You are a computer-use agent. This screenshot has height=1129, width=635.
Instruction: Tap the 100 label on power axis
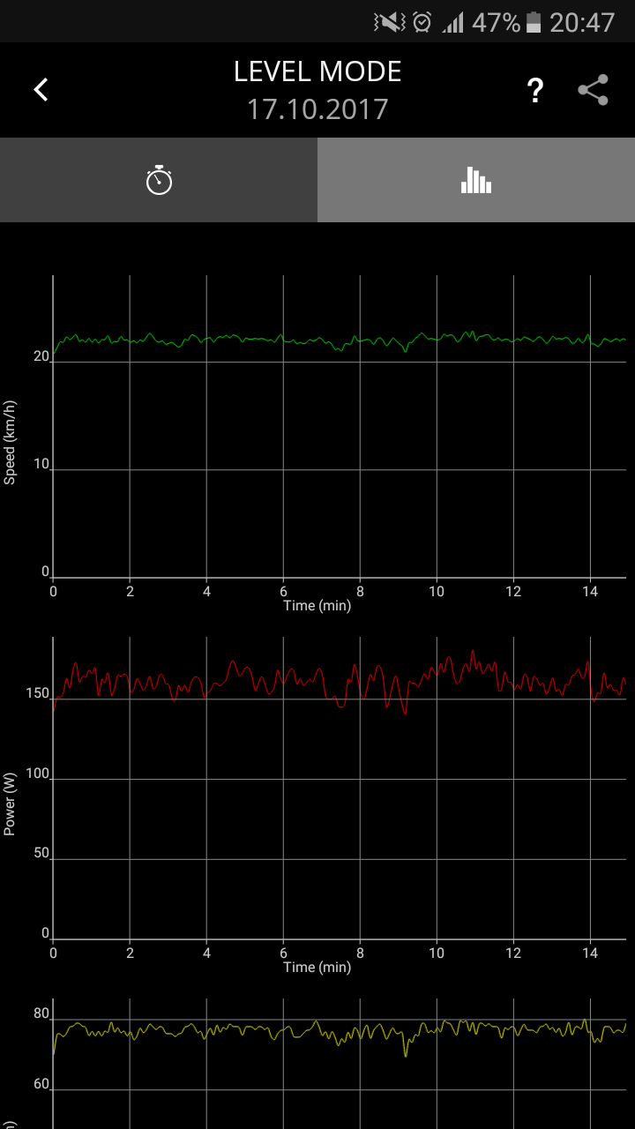(x=38, y=774)
